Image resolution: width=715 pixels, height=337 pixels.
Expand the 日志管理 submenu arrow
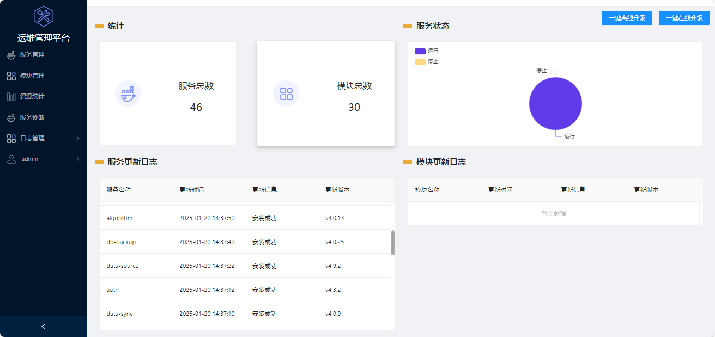(78, 139)
